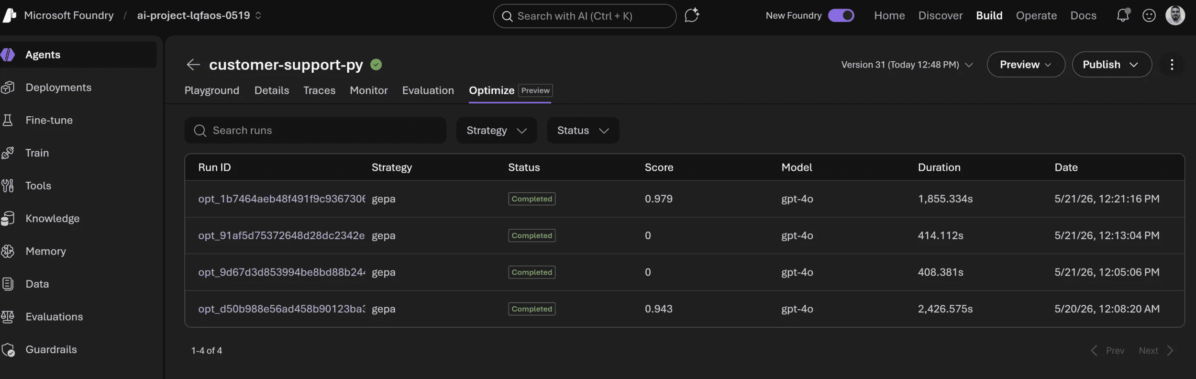Open the Strategy filter dropdown
Viewport: 1196px width, 379px height.
497,131
